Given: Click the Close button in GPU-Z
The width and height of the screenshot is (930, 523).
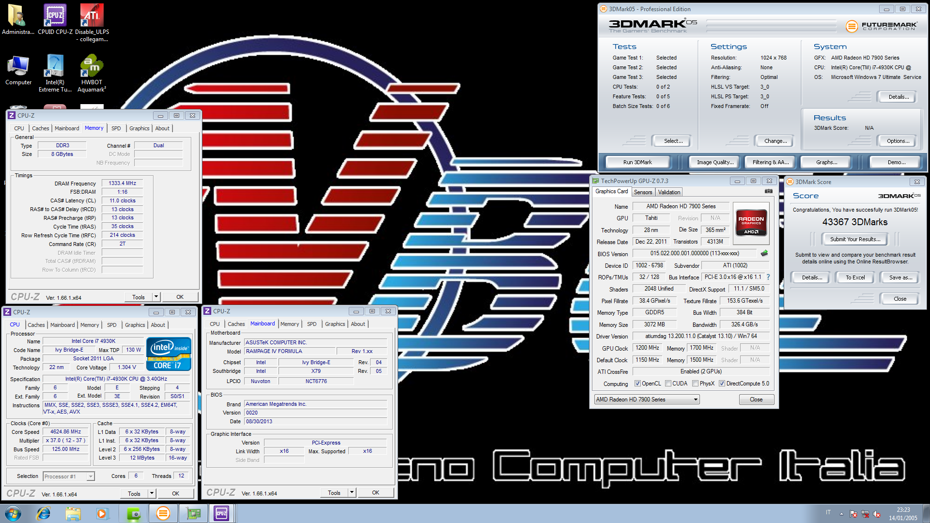Looking at the screenshot, I should pos(756,400).
